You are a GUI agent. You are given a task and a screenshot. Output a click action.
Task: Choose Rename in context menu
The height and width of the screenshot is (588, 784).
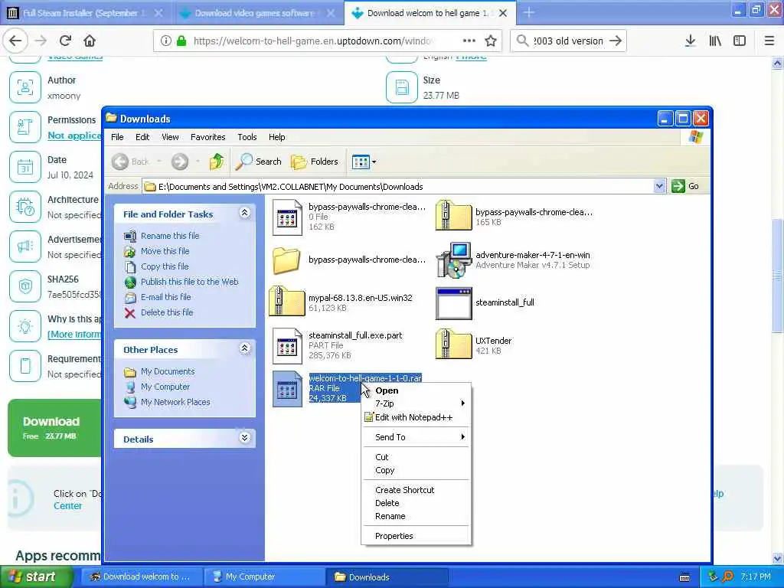pos(416,516)
